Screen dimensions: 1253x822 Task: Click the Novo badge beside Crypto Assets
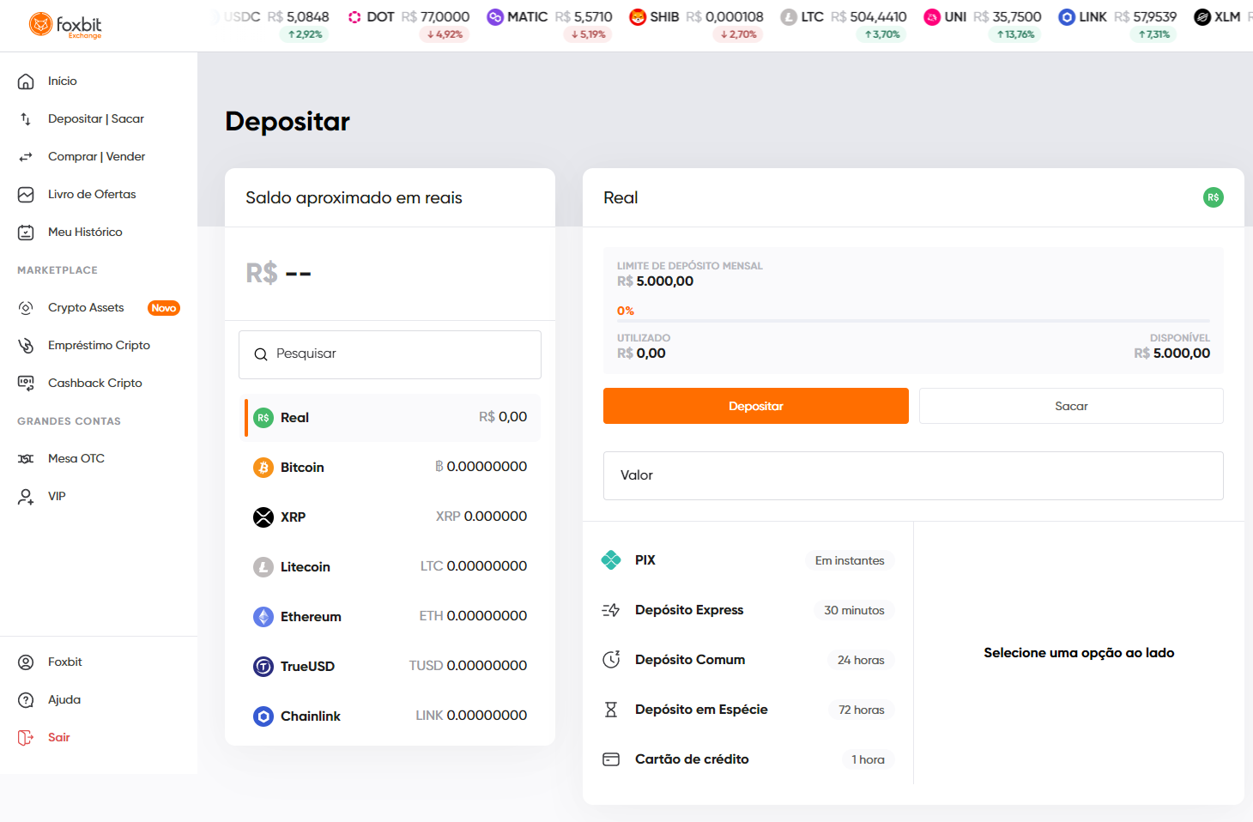tap(164, 308)
